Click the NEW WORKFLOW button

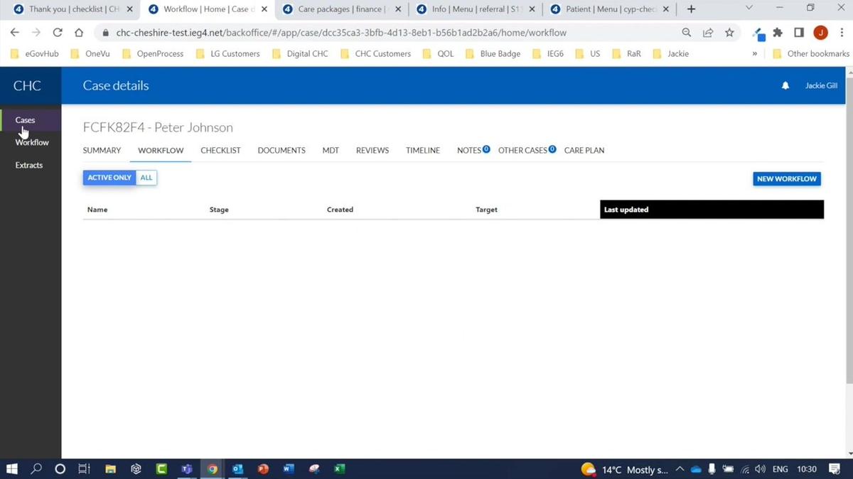786,178
